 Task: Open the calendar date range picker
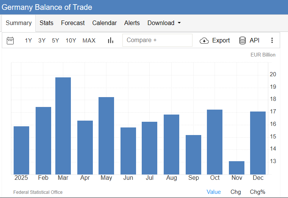tap(10, 41)
